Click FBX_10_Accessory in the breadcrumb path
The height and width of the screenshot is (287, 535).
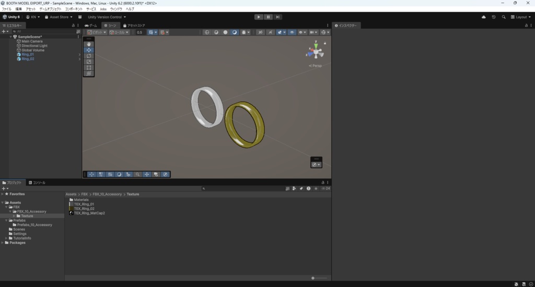click(107, 194)
